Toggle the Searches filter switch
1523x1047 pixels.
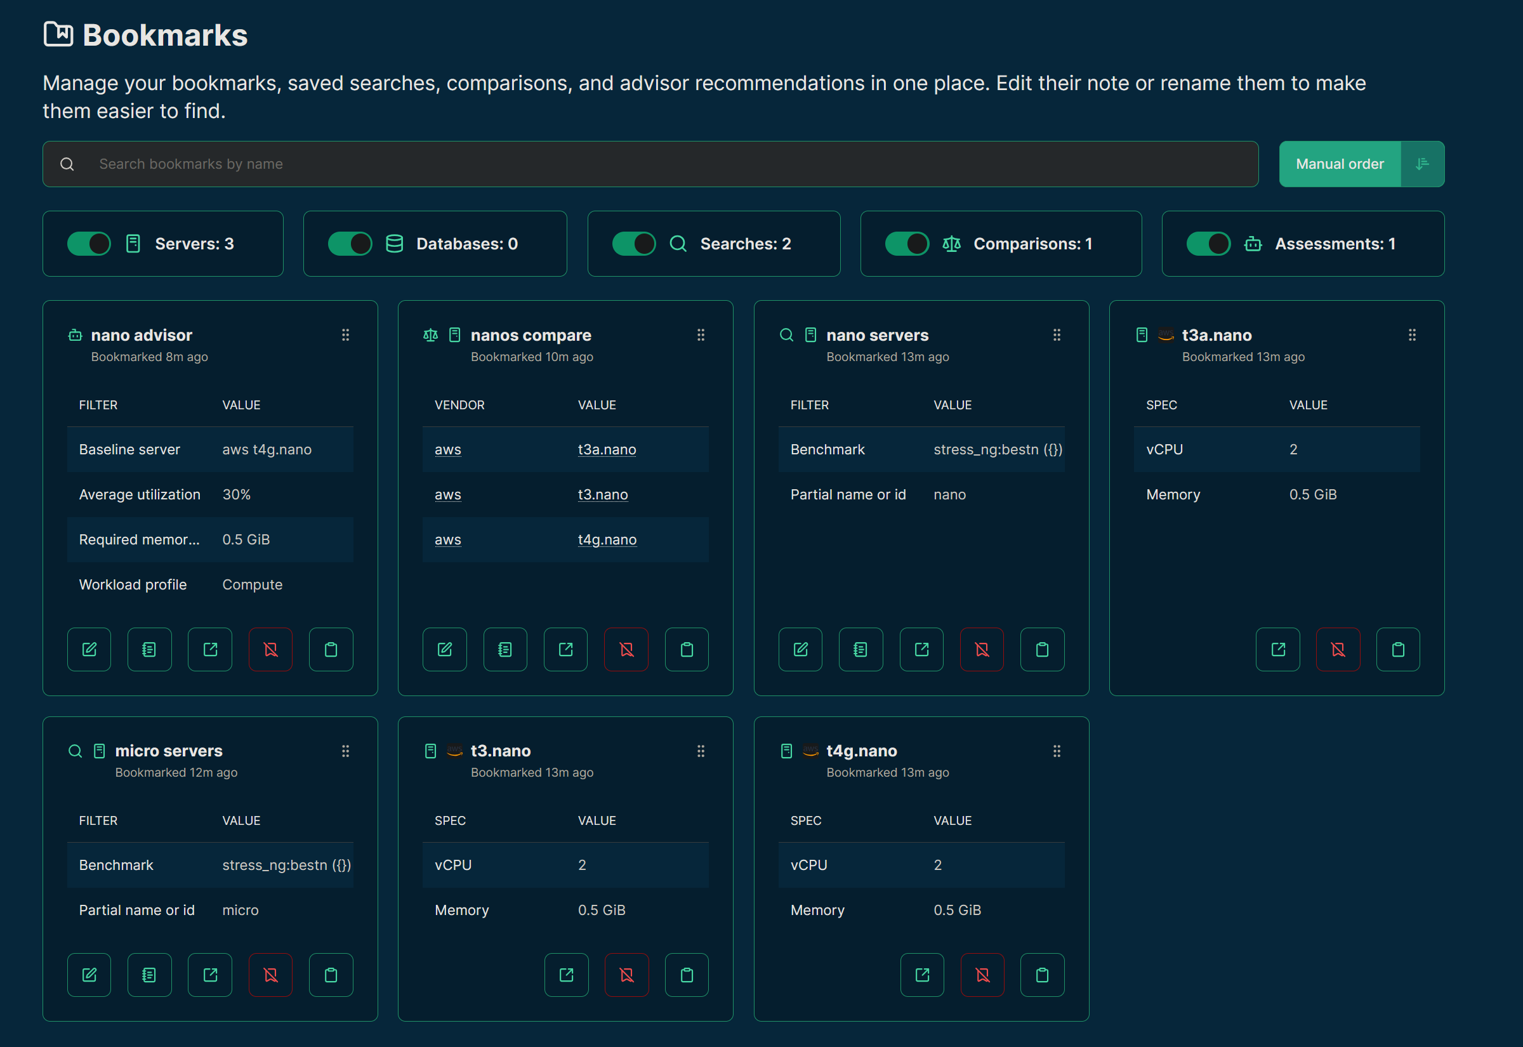pos(633,244)
